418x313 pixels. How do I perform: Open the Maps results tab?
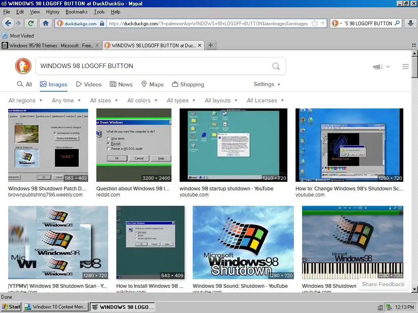pyautogui.click(x=152, y=84)
